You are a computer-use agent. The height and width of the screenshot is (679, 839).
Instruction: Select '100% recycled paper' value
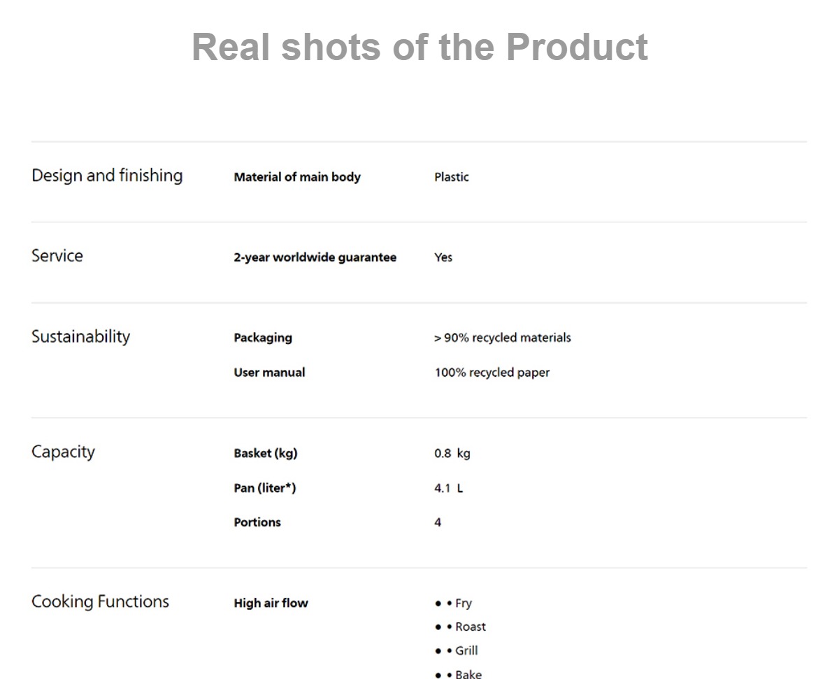click(492, 373)
